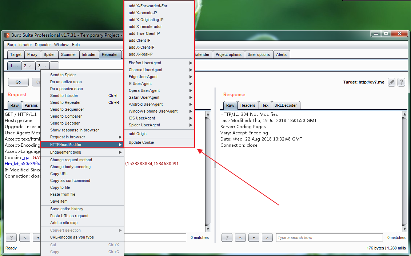Choose Change request method

click(82, 160)
